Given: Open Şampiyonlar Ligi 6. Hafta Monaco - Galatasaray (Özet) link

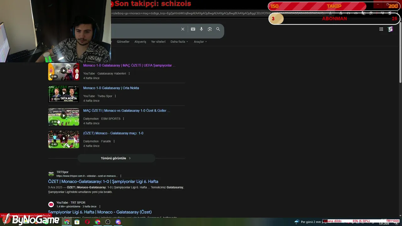Looking at the screenshot, I should point(100,212).
